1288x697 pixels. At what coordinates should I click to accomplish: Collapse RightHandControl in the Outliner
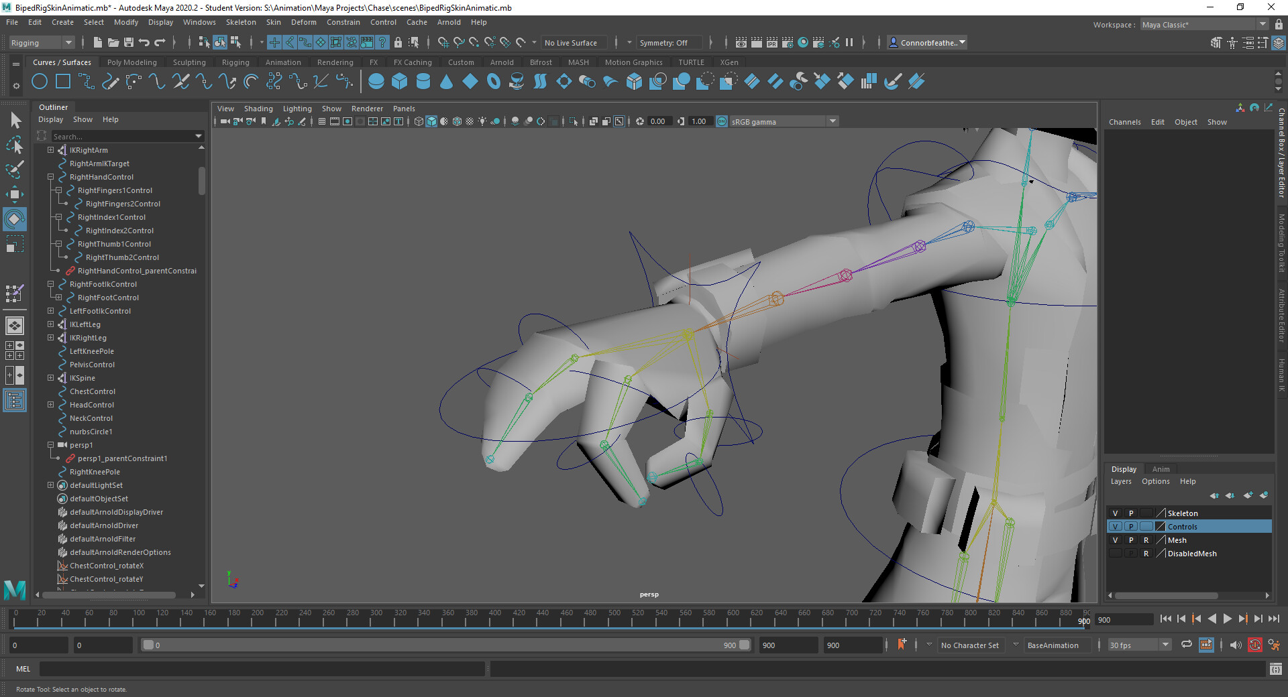[x=50, y=177]
